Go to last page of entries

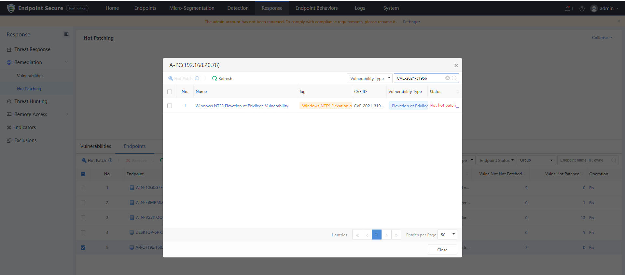point(396,235)
